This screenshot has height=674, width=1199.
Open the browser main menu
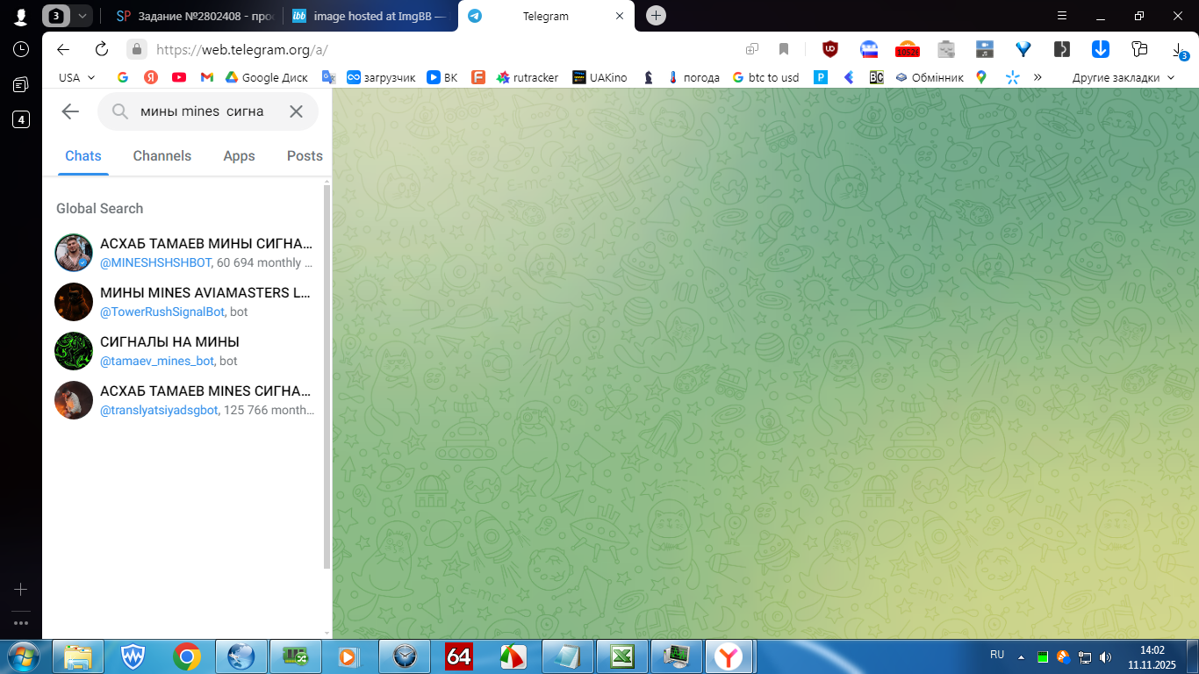(1062, 16)
